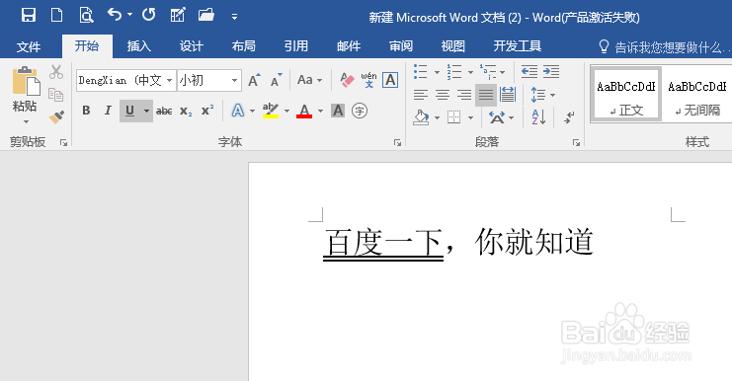Switch to the 审阅 tab

(x=401, y=46)
